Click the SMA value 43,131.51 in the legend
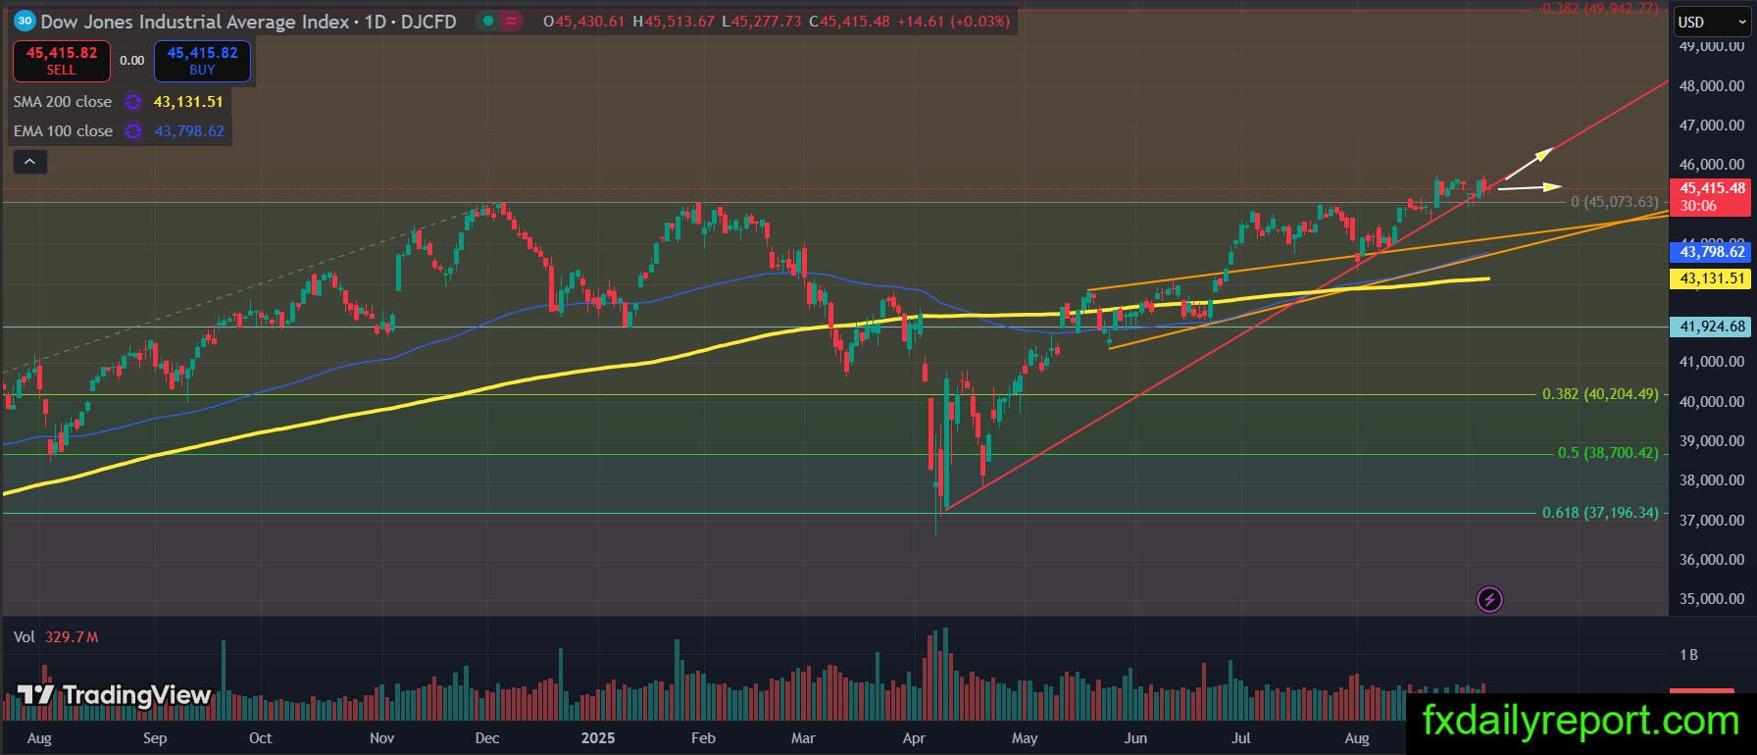This screenshot has width=1757, height=755. [x=188, y=102]
